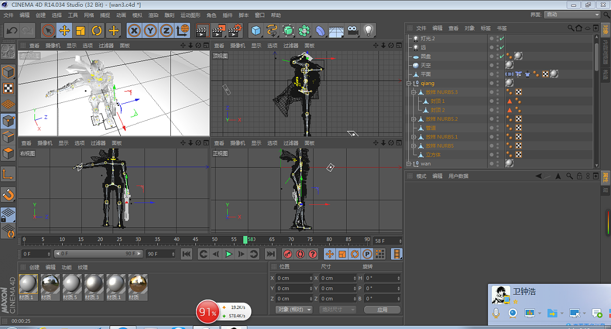
Task: Click the 应用 apply button
Action: point(382,309)
